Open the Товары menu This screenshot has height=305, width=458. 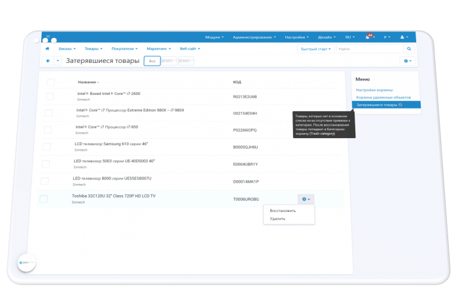click(x=94, y=49)
